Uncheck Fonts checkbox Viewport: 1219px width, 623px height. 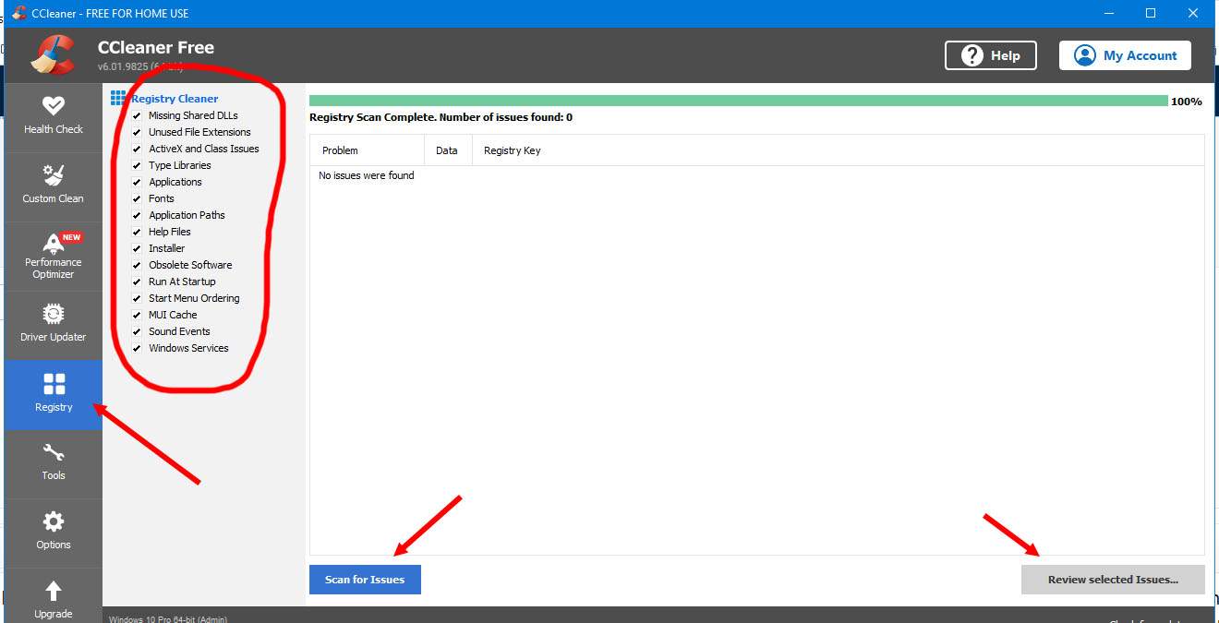point(137,198)
